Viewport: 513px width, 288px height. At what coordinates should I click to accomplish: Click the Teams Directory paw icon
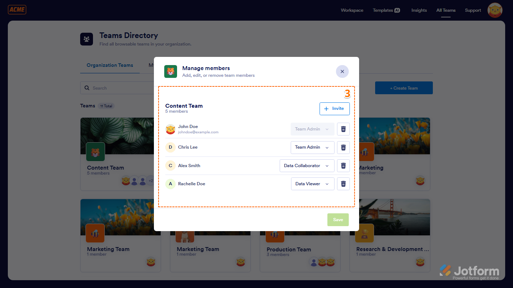coord(87,39)
